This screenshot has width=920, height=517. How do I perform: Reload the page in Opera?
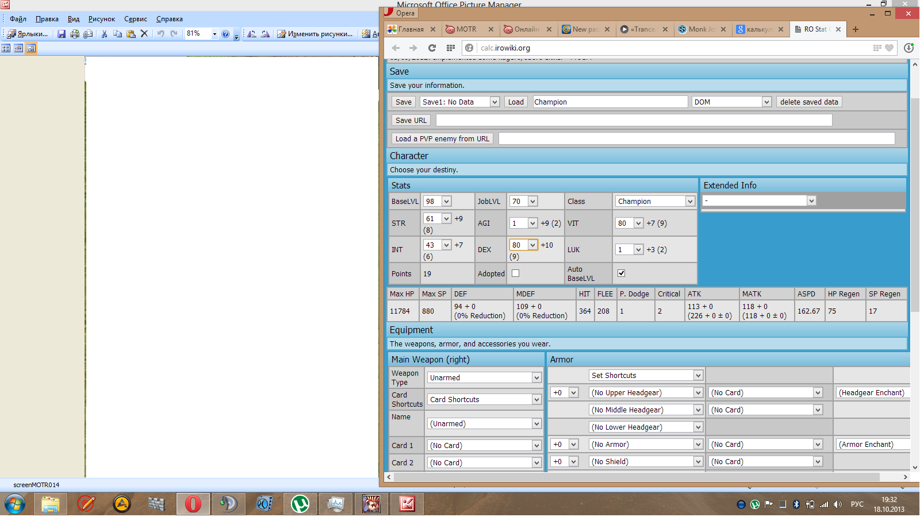[x=432, y=48]
